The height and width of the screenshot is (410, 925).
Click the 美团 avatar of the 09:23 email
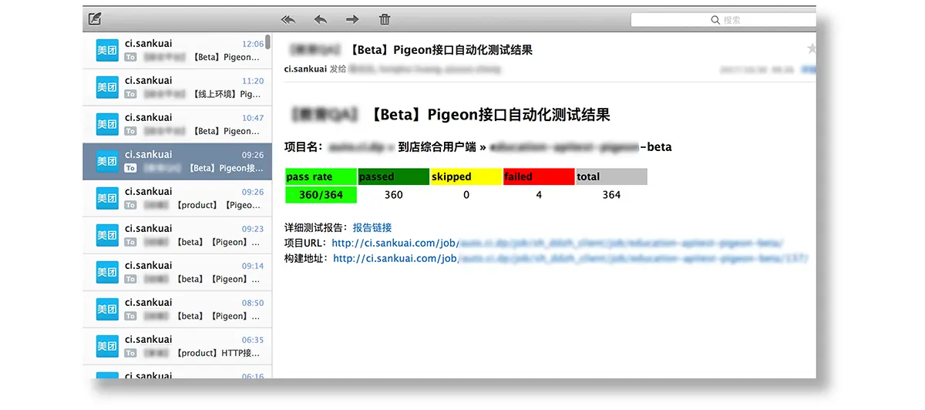tap(107, 235)
